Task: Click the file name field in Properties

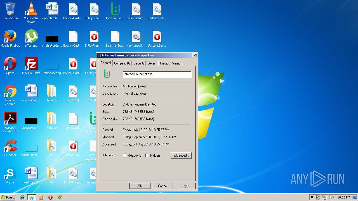Action: (x=157, y=74)
